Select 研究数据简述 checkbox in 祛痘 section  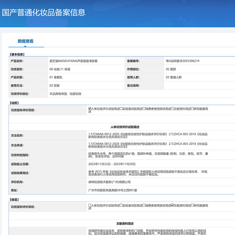pyautogui.click(x=192, y=109)
